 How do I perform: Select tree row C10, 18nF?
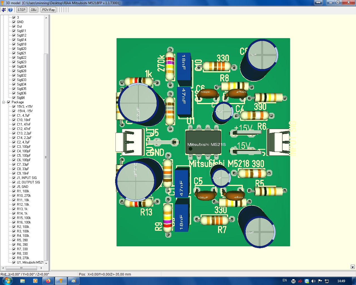[24, 120]
